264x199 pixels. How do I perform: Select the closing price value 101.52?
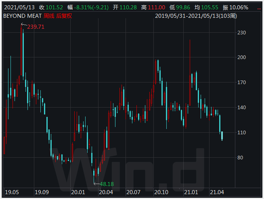click(54, 7)
